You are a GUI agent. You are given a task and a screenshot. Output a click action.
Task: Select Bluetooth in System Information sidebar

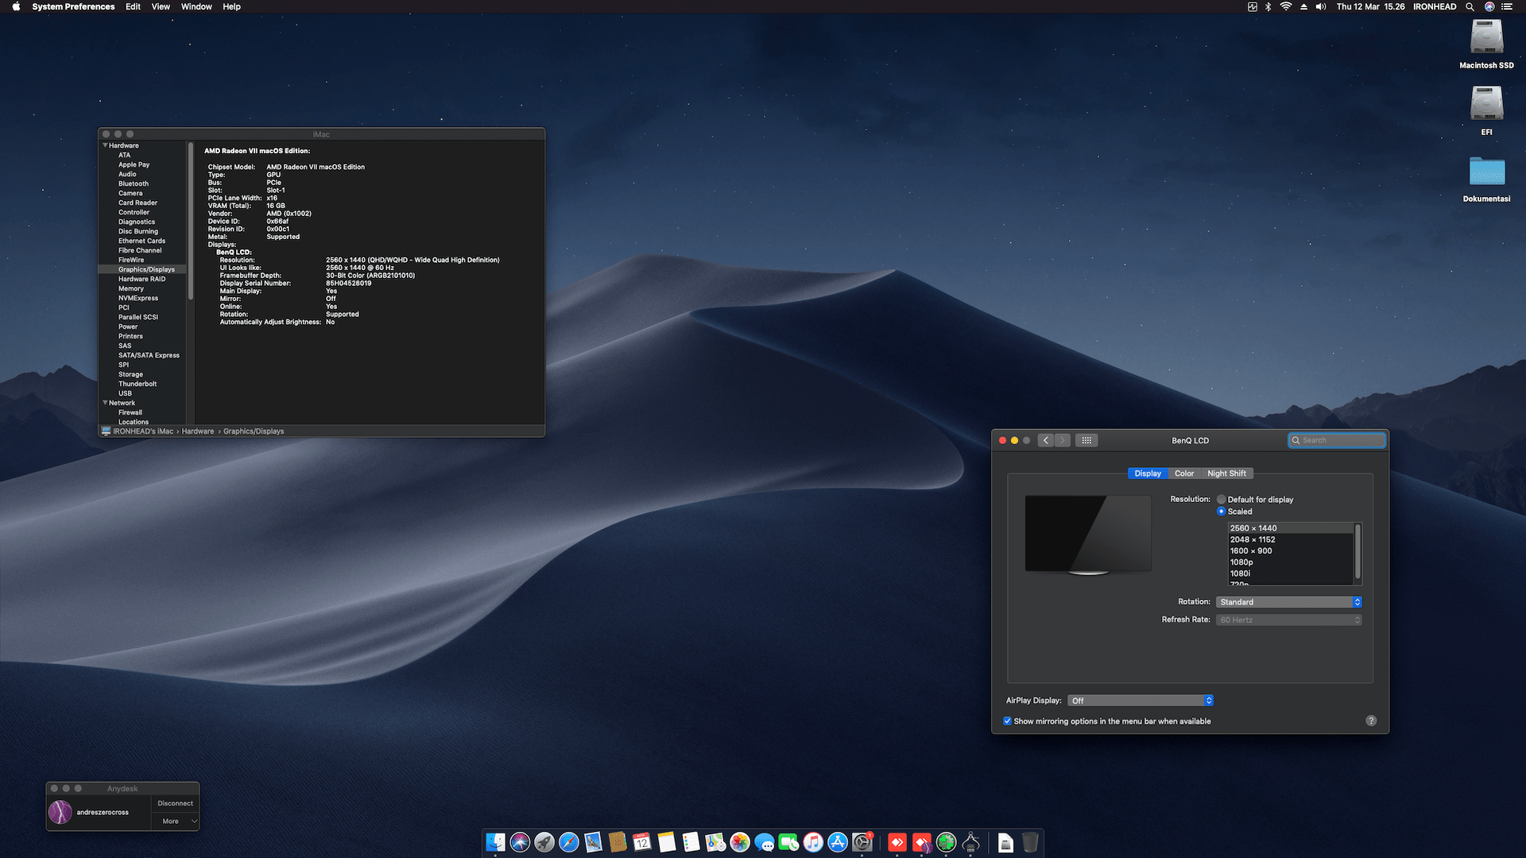(134, 184)
